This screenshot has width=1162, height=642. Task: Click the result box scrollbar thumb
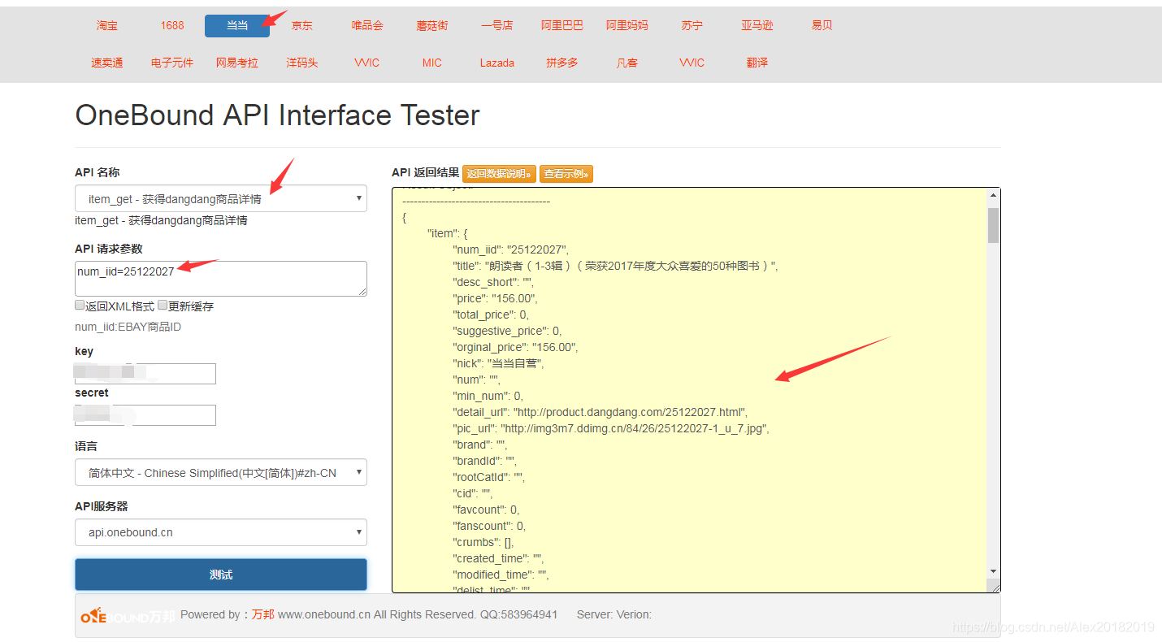(x=993, y=225)
